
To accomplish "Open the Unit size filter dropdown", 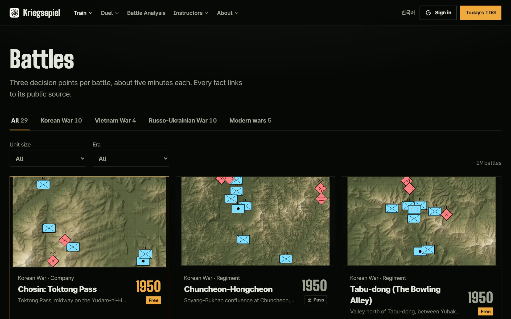I will click(x=48, y=158).
